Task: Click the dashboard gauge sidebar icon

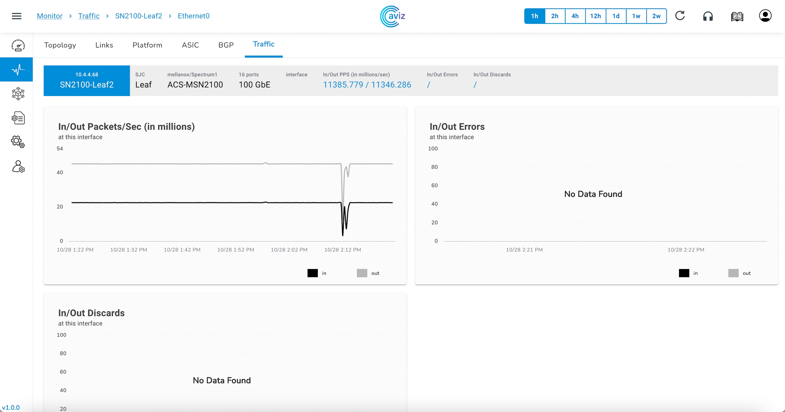Action: [18, 46]
